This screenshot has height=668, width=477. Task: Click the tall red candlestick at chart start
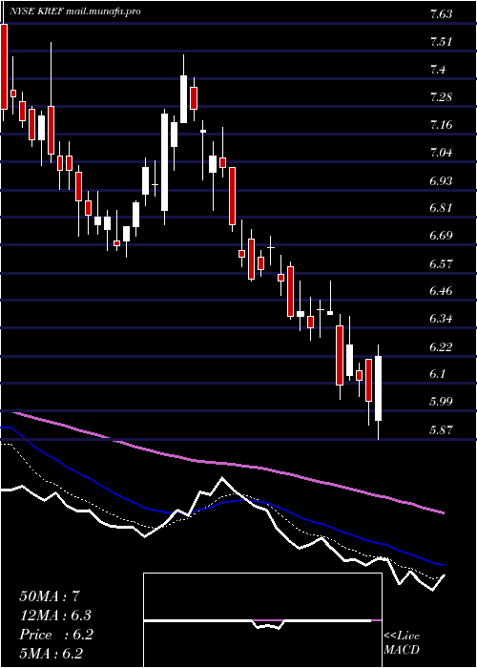(4, 67)
